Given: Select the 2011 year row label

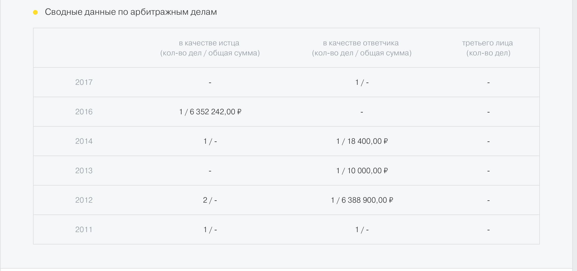Looking at the screenshot, I should point(84,229).
